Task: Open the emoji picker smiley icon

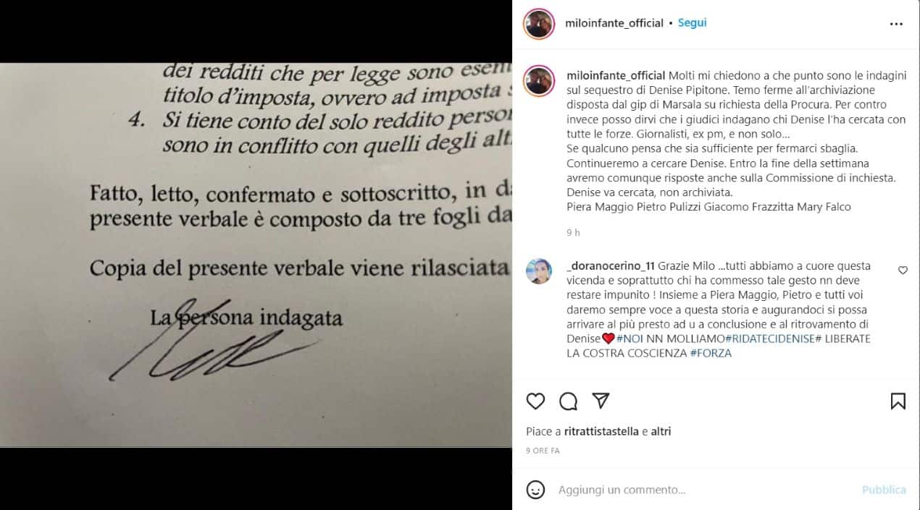Action: point(535,490)
